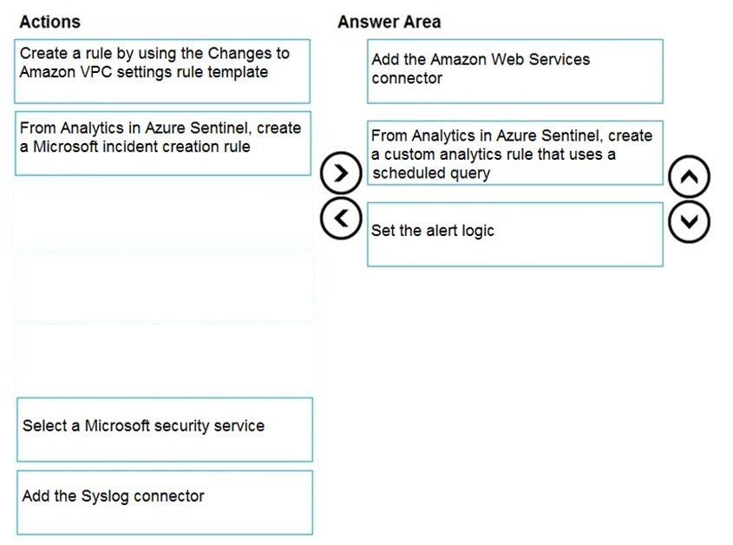Click the up arrow reorder icon
The width and height of the screenshot is (733, 545).
pyautogui.click(x=689, y=176)
